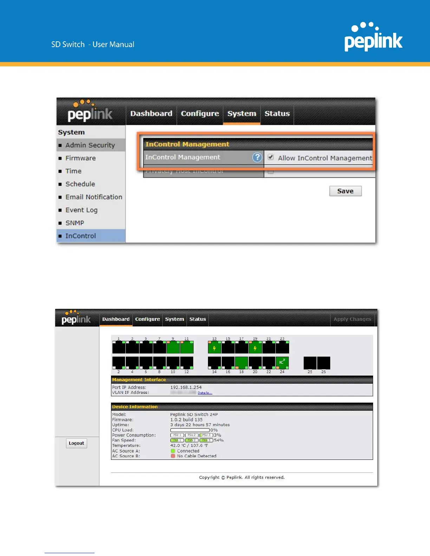
Task: Click the temperature reading 42.0 °C / 107.6 °F
Action: (189, 445)
